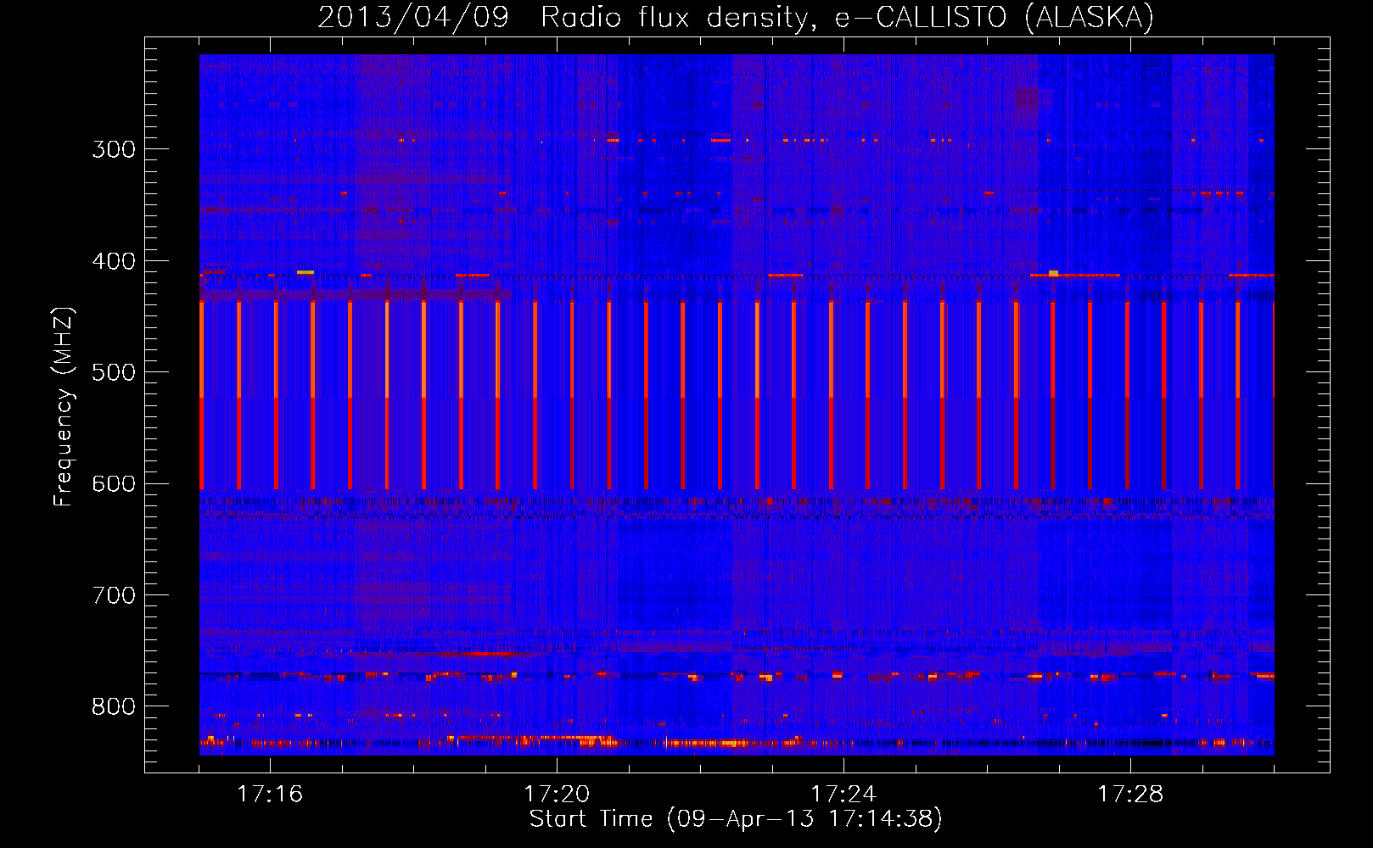Click the 400 frequency tick label

(x=114, y=261)
